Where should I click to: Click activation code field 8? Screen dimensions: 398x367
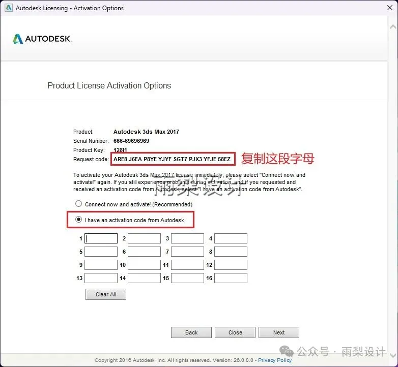click(x=231, y=252)
